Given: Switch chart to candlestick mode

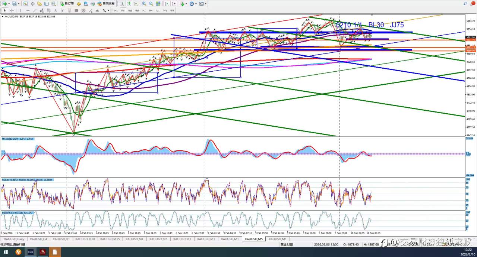Looking at the screenshot, I should tap(129, 4).
